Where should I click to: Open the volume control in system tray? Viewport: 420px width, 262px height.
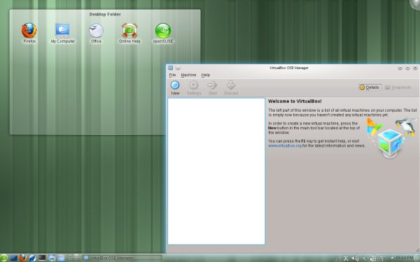pyautogui.click(x=355, y=258)
